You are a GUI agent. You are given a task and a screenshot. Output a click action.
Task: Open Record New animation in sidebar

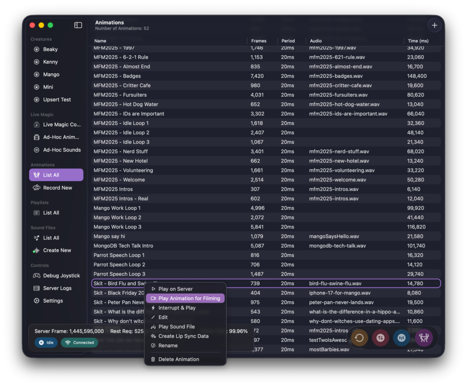57,188
